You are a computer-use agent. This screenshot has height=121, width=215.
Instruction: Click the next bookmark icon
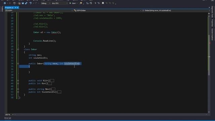click(110, 3)
